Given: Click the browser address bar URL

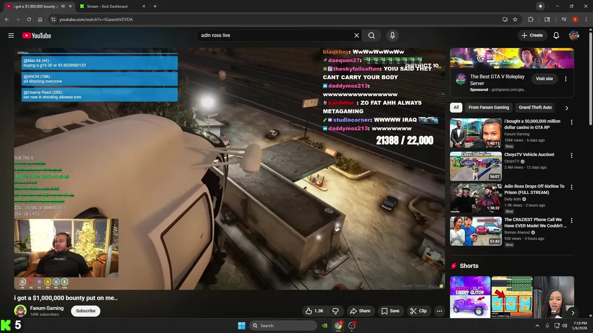Looking at the screenshot, I should [x=96, y=19].
